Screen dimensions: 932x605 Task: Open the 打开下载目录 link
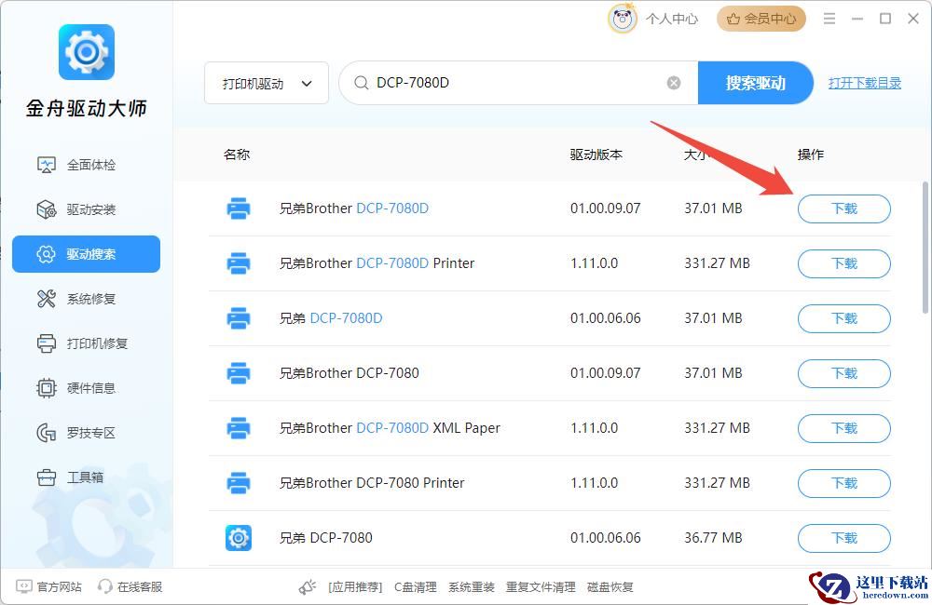click(865, 83)
